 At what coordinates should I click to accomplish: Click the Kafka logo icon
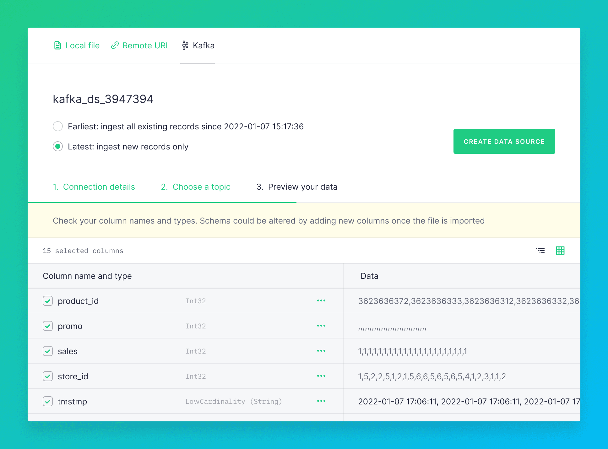(185, 46)
